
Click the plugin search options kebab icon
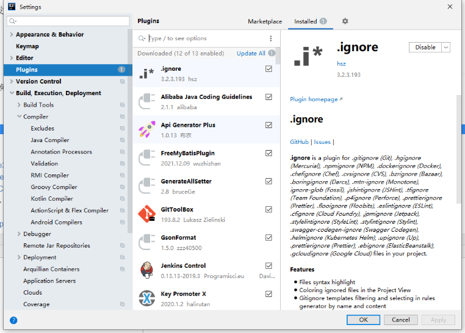(270, 38)
